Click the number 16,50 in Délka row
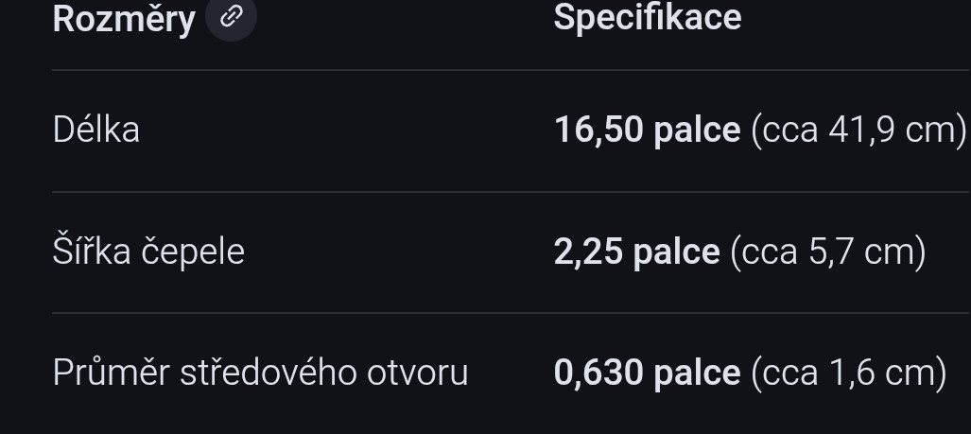The image size is (971, 434). [599, 130]
